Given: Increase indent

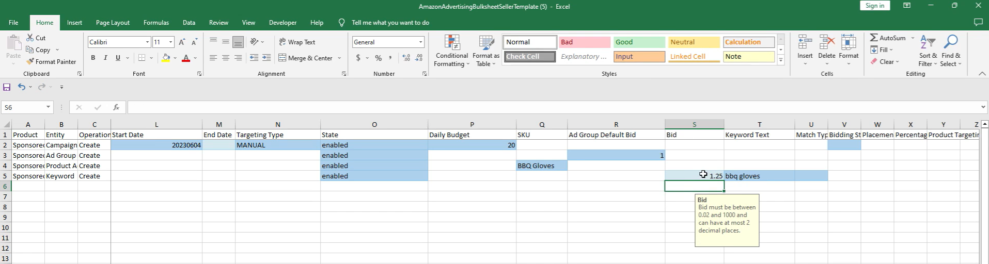Looking at the screenshot, I should click(x=266, y=58).
